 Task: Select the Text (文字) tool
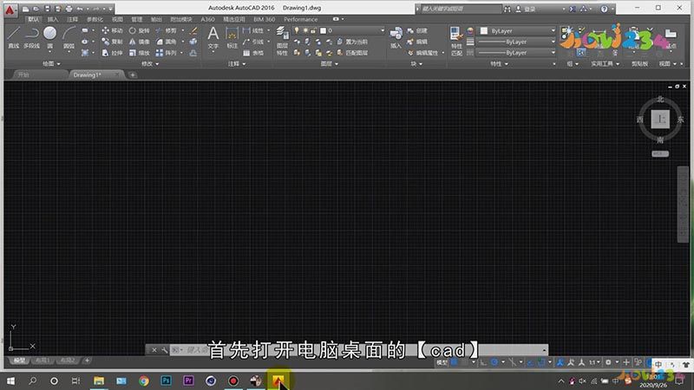tap(213, 37)
